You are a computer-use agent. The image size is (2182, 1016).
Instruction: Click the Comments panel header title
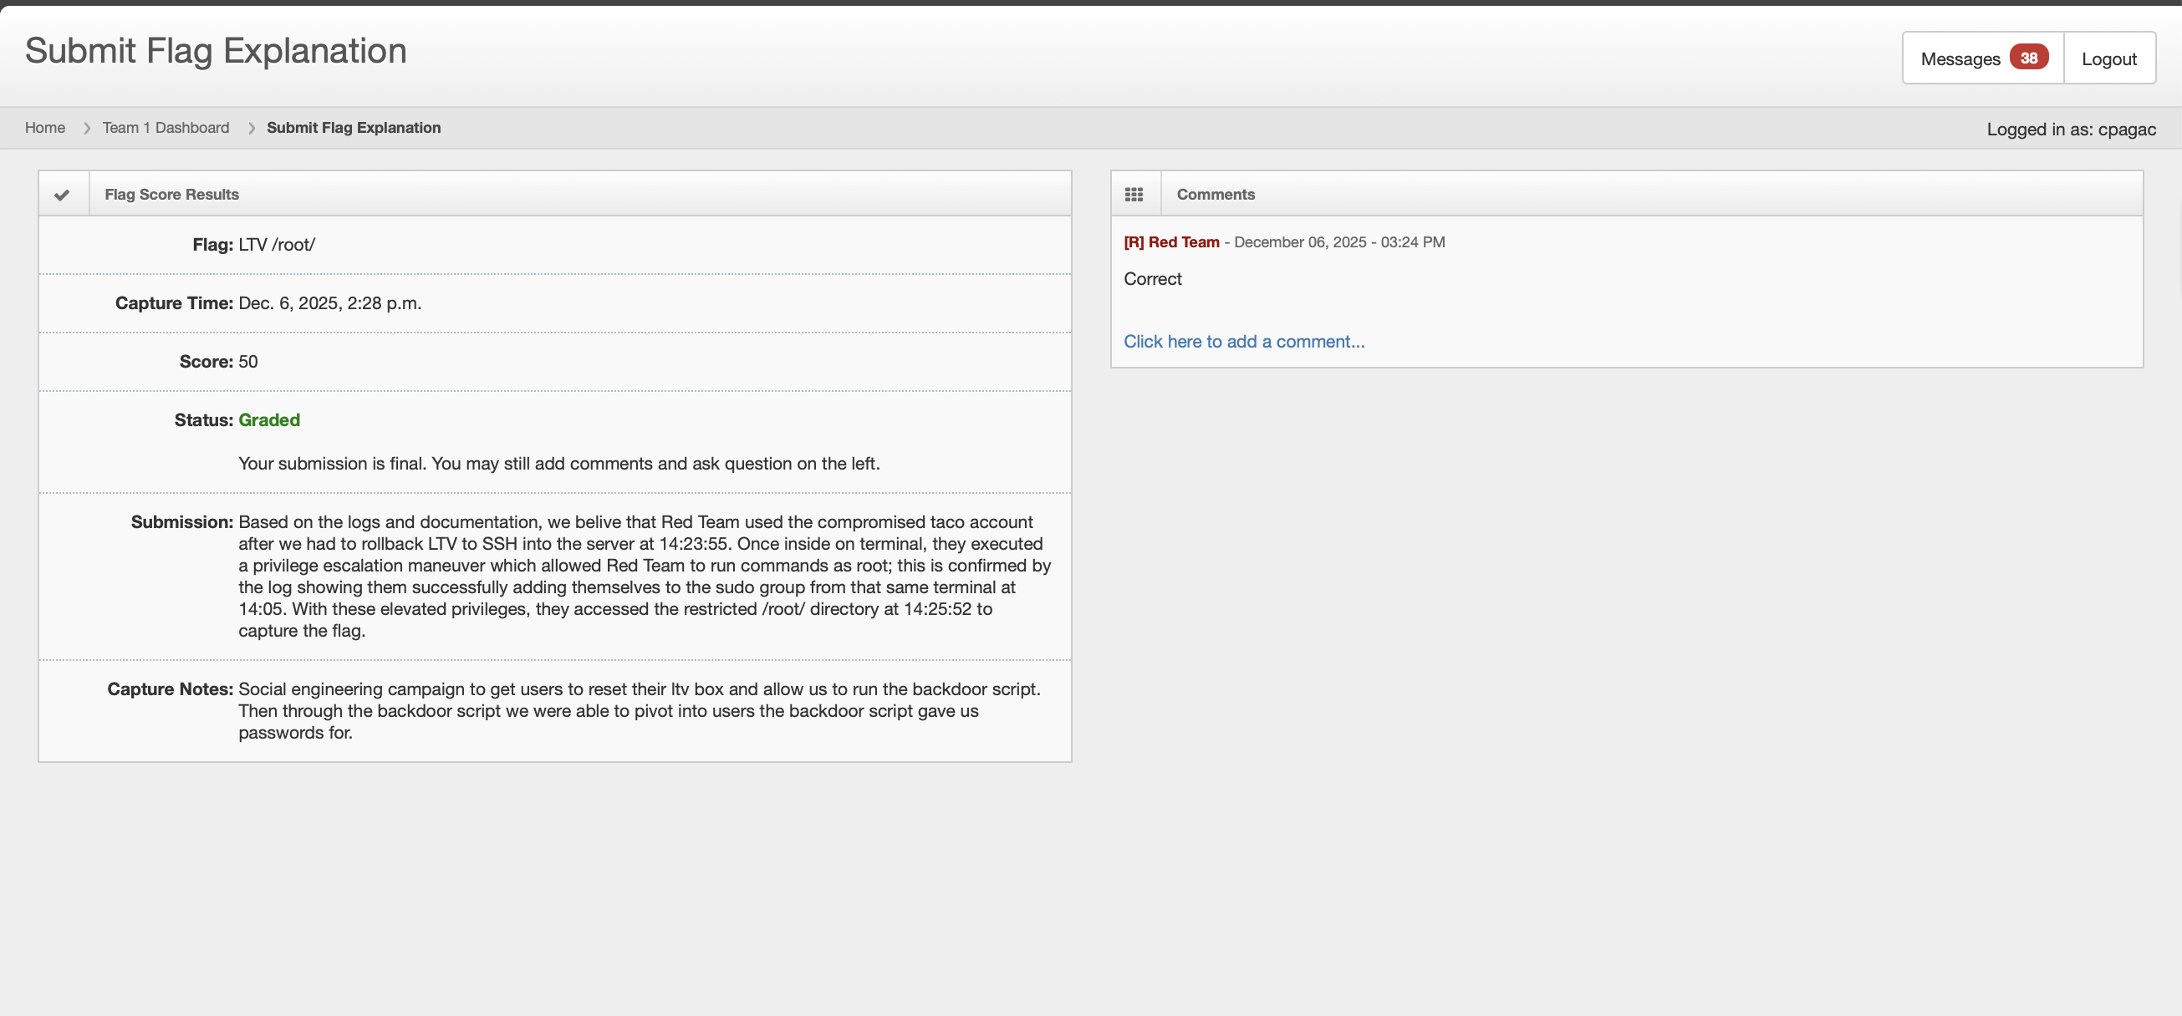click(x=1216, y=195)
